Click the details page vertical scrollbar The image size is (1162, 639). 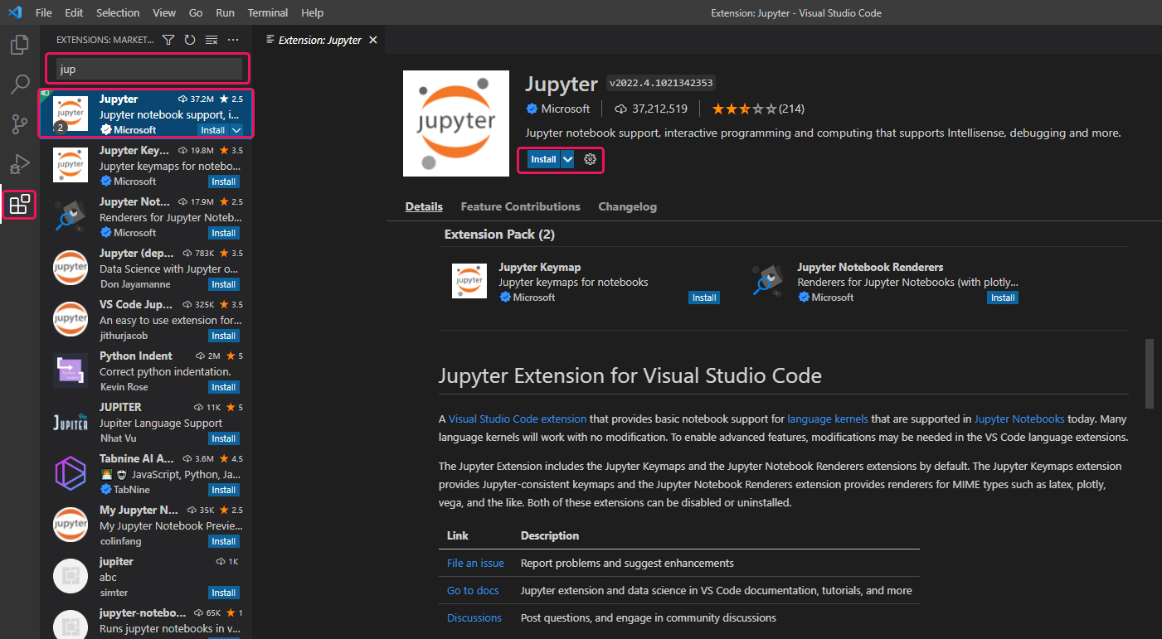1150,373
